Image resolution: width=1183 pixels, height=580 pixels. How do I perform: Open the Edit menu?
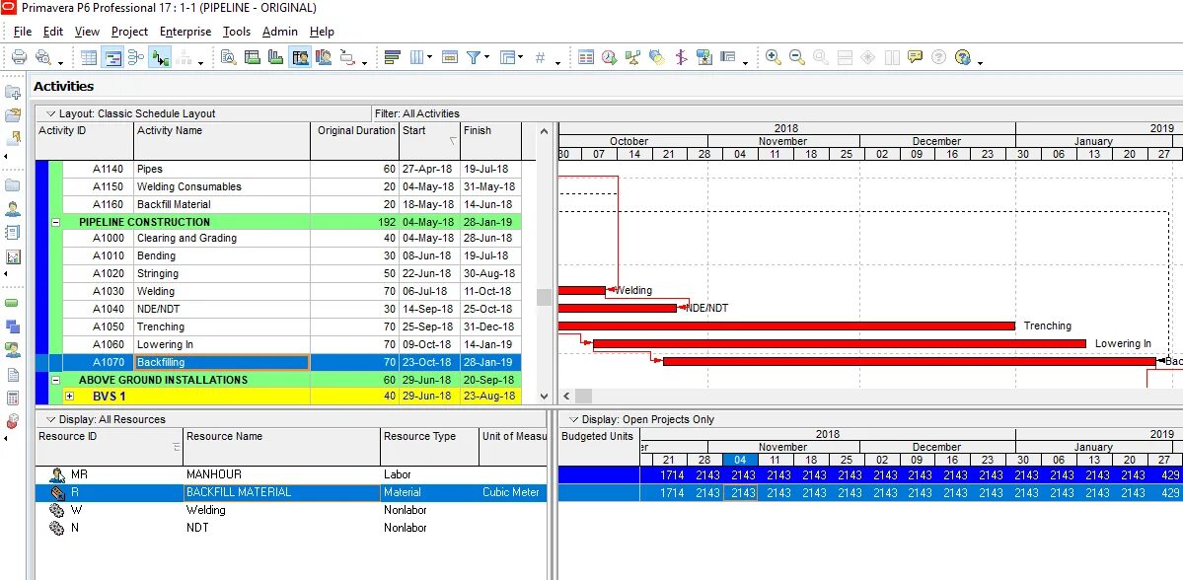click(53, 32)
